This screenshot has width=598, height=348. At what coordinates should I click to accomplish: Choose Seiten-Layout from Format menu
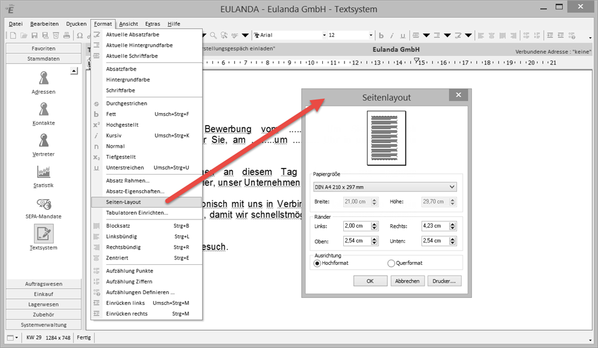point(147,202)
